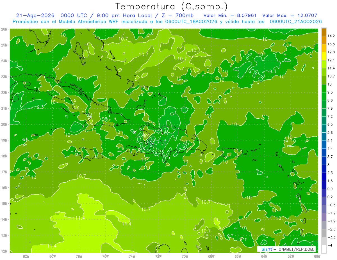The width and height of the screenshot is (337, 260).
Task: Click the 2.3 colorbar label
Action: [330, 173]
